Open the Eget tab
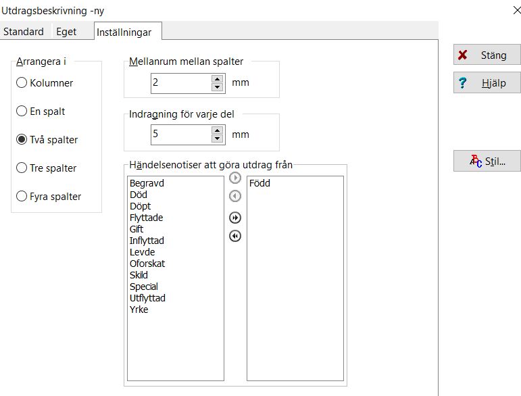This screenshot has width=521, height=396. click(66, 32)
